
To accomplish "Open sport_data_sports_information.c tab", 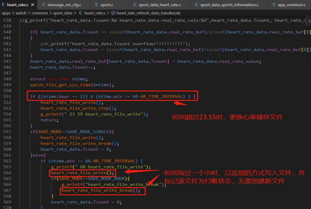I will pyautogui.click(x=229, y=4).
